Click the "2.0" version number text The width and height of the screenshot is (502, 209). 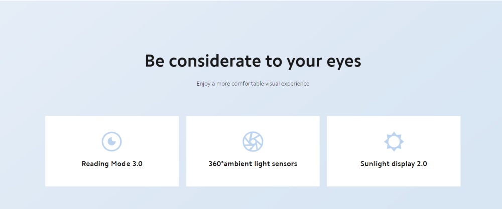pos(421,164)
